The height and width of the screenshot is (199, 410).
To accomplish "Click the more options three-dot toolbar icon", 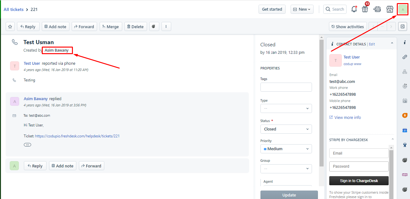I will [166, 27].
